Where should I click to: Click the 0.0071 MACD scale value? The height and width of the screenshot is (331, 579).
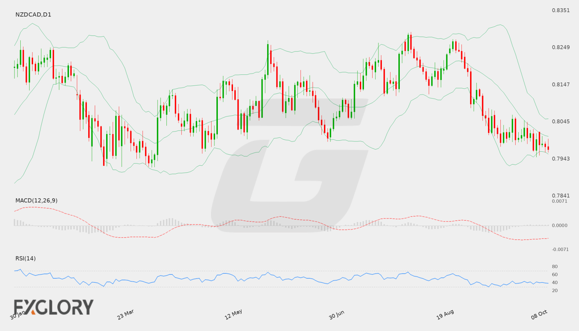(560, 201)
